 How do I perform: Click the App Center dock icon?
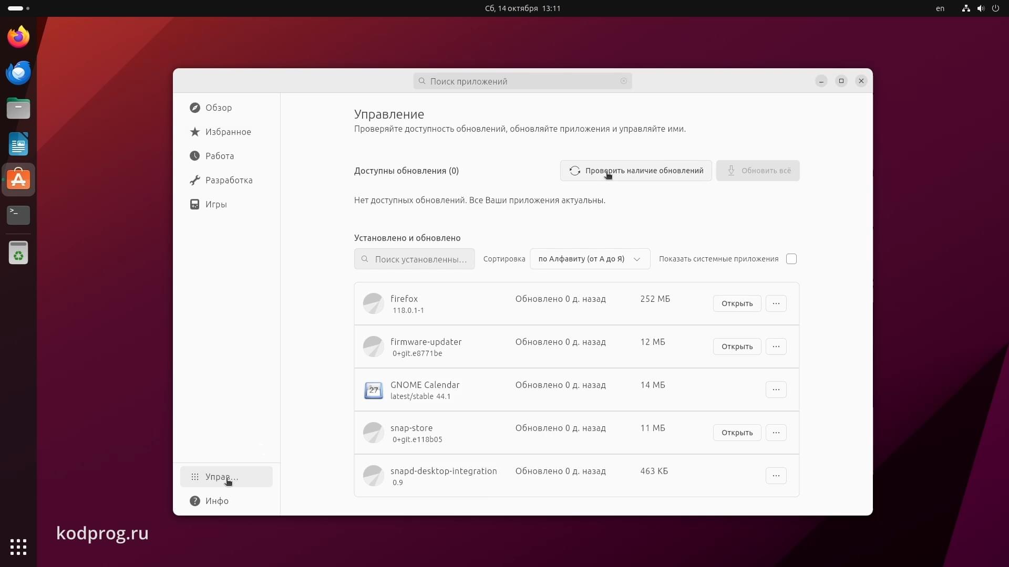(18, 180)
